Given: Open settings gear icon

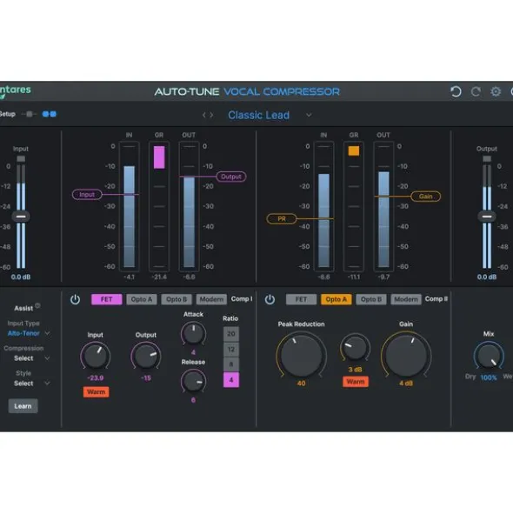Looking at the screenshot, I should (496, 91).
